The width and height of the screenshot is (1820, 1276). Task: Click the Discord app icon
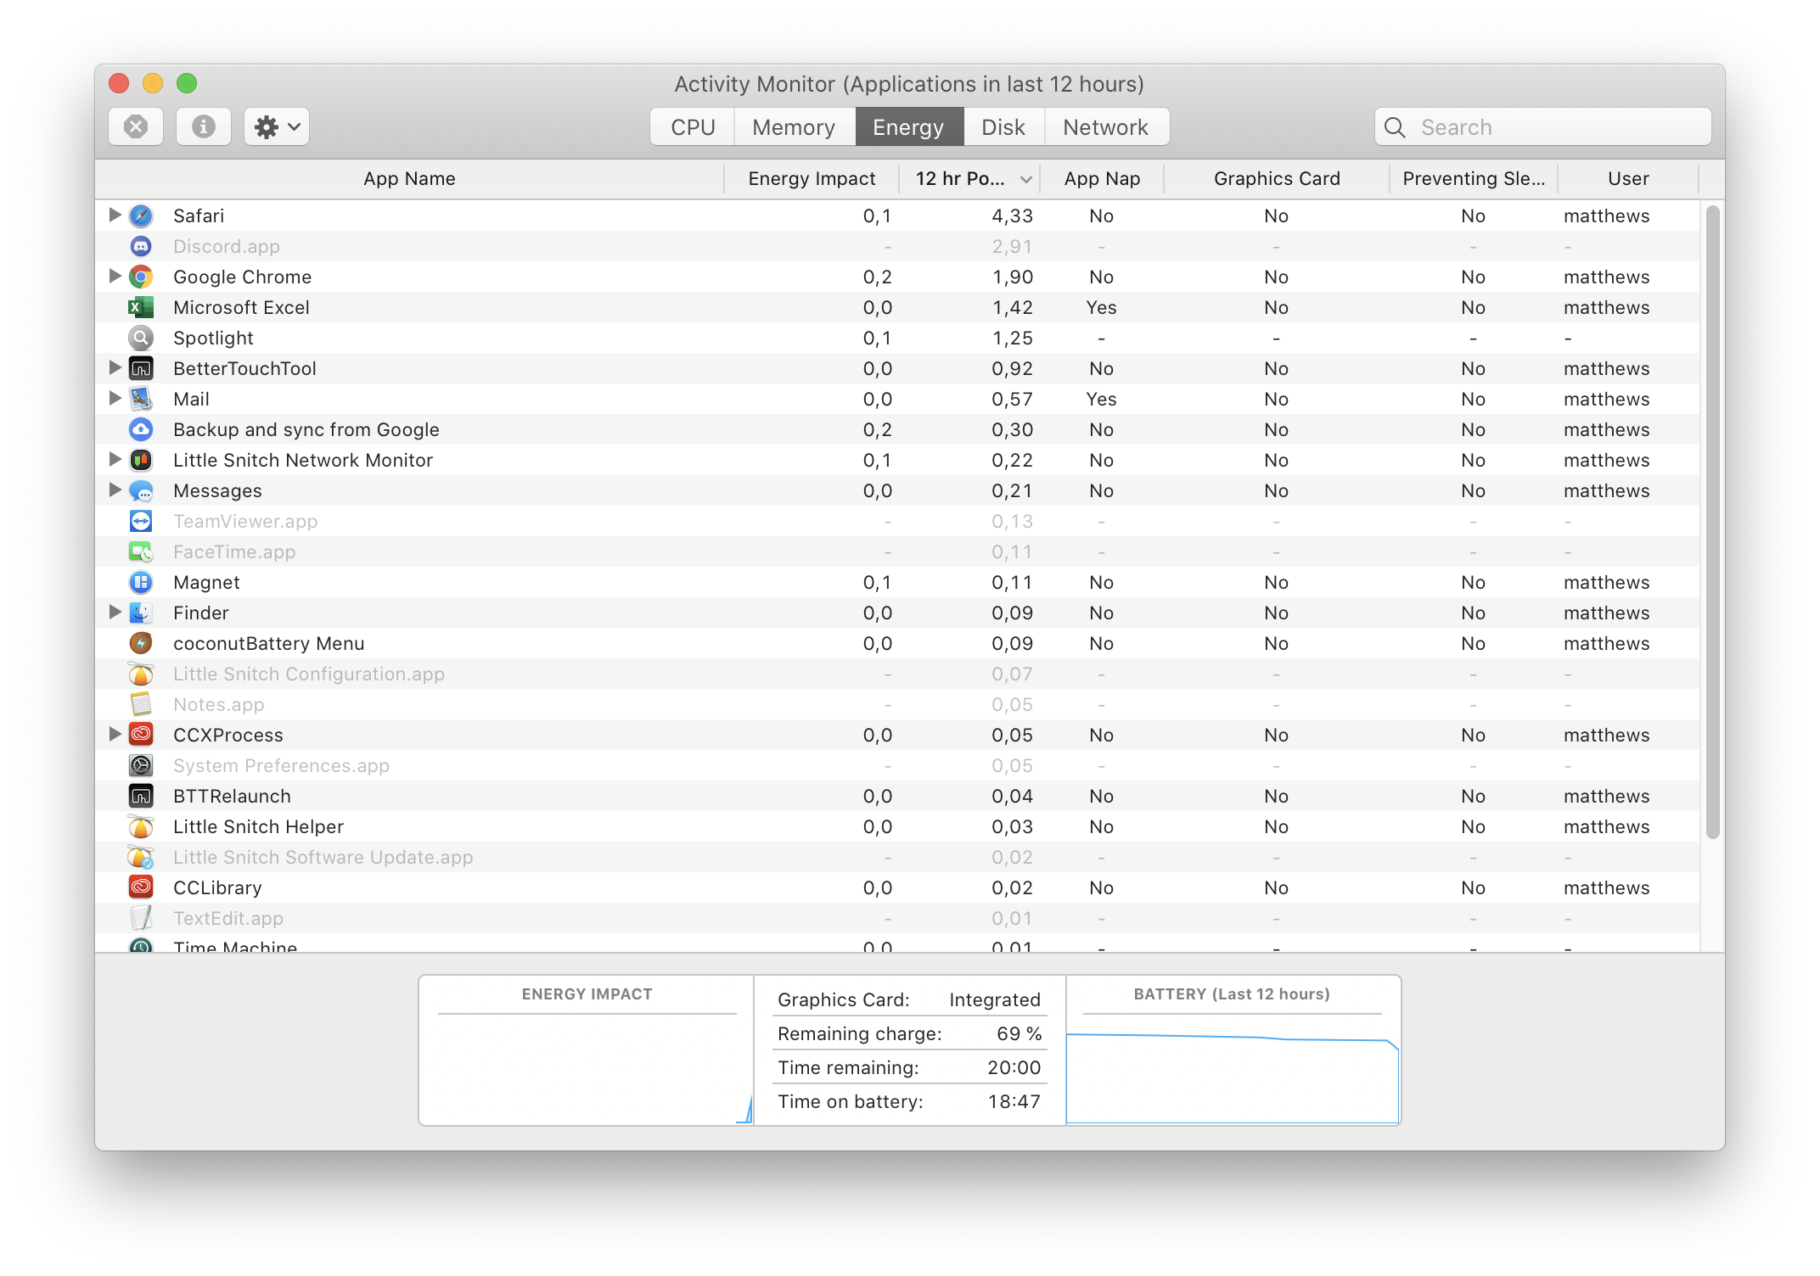coord(141,246)
